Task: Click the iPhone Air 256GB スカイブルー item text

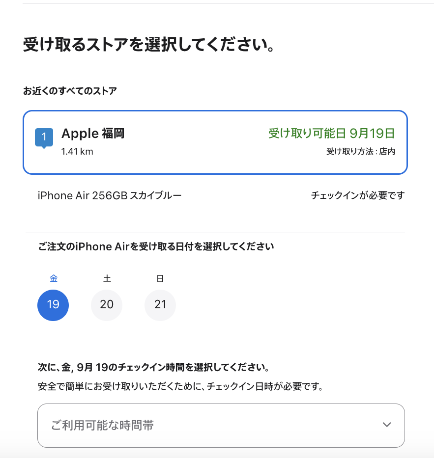Action: (110, 195)
